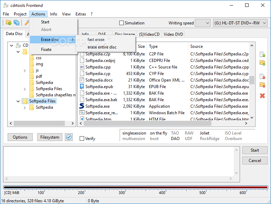Click the Softpedia.docx document icon
This screenshot has height=204, width=271.
point(82,80)
